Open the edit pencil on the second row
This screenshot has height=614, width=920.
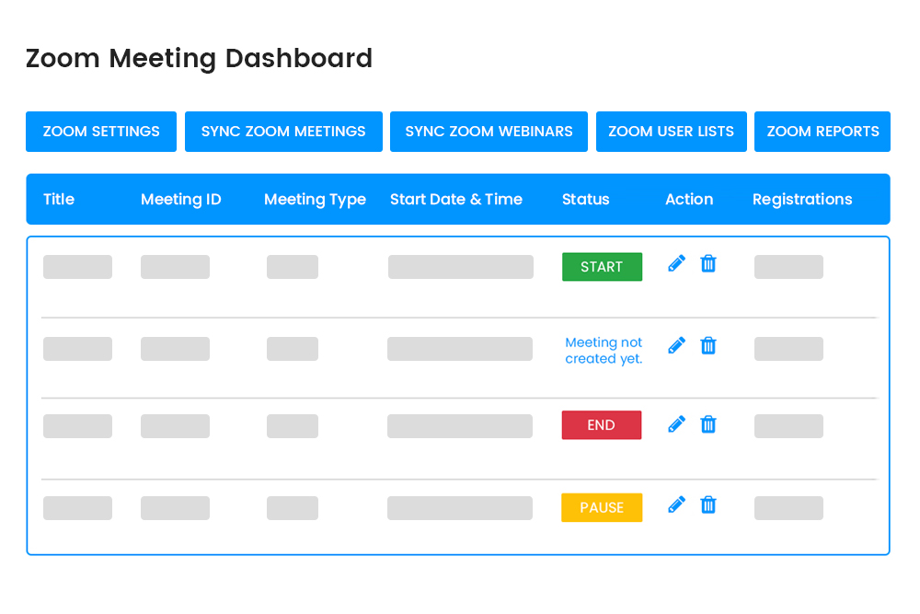tap(676, 345)
